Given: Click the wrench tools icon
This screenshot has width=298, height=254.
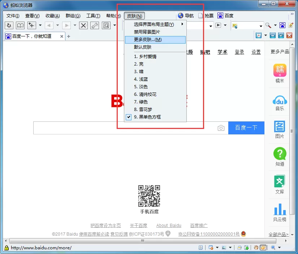Looking at the screenshot, I should pyautogui.click(x=95, y=25).
